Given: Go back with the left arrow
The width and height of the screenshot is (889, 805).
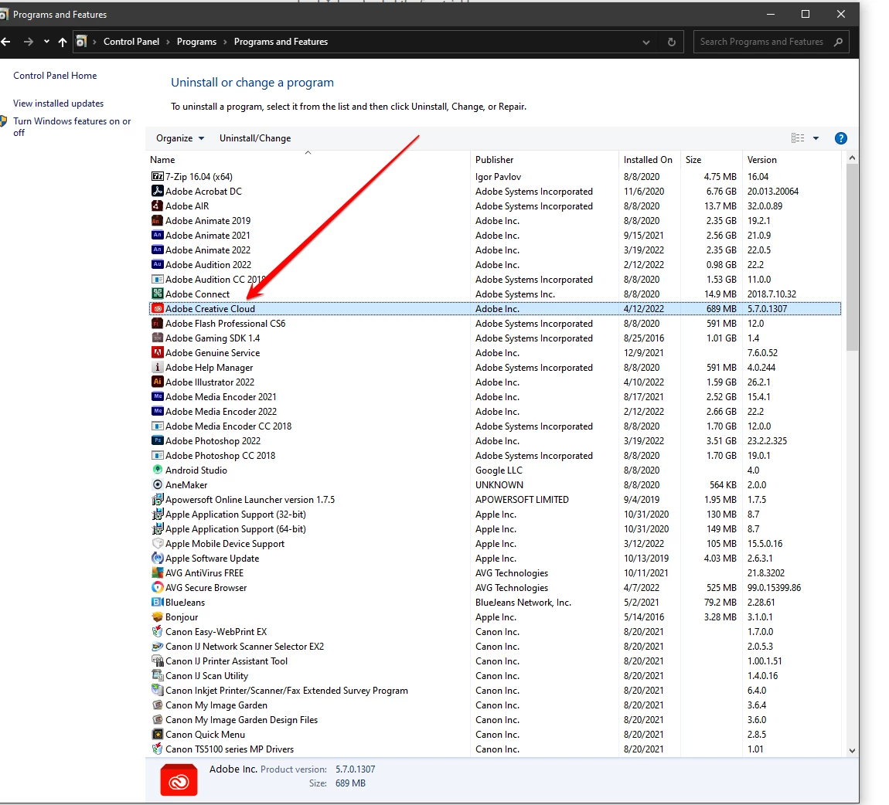Looking at the screenshot, I should point(5,42).
